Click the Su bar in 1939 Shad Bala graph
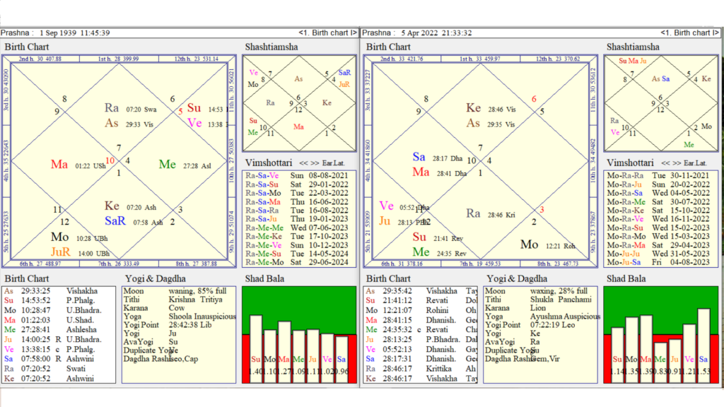Viewport: 724px width, 407px height. point(256,349)
